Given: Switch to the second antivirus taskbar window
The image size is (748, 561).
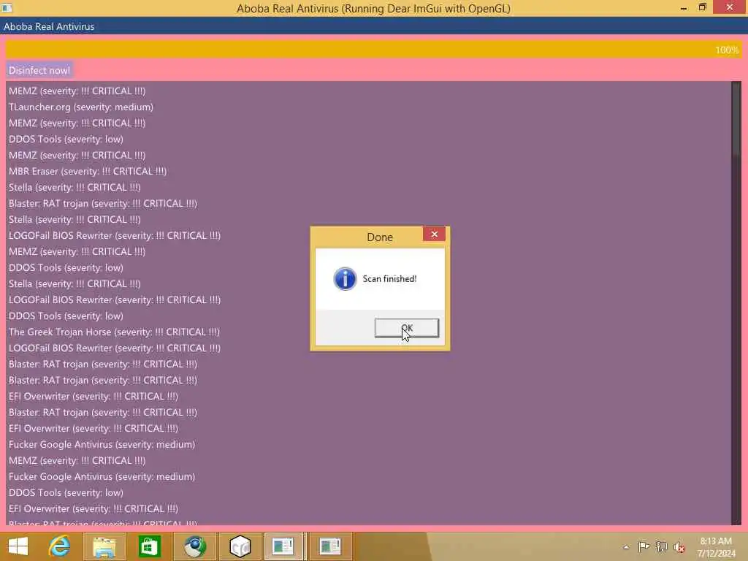Looking at the screenshot, I should click(x=330, y=546).
